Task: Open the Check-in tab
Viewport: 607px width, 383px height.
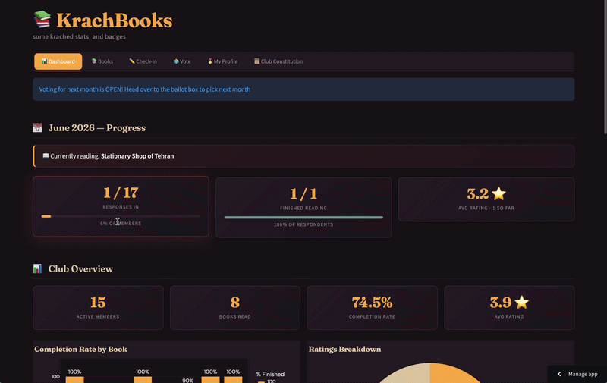Action: tap(143, 61)
